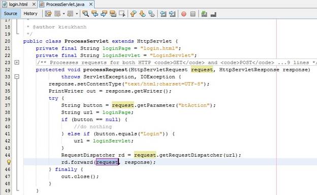Toggle Highlight Search in the editor toolbar

click(113, 14)
